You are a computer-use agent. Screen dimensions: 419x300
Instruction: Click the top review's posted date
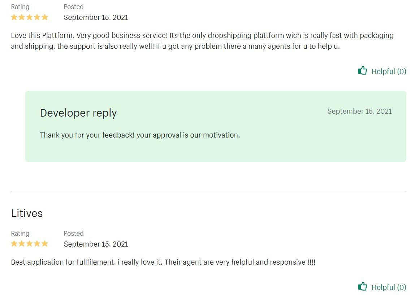click(x=96, y=17)
